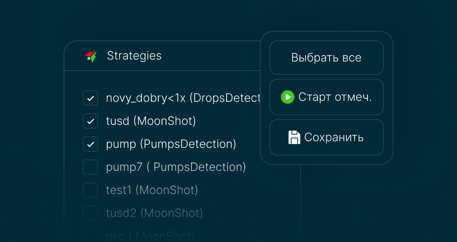Select the tusd (MoonShot) strategy name

pyautogui.click(x=151, y=121)
